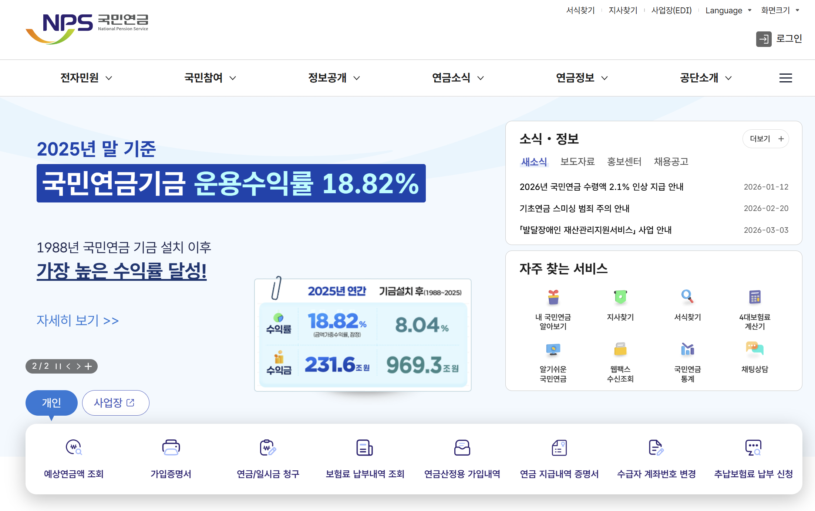Expand the 전자민원 menu
815x511 pixels.
[86, 78]
